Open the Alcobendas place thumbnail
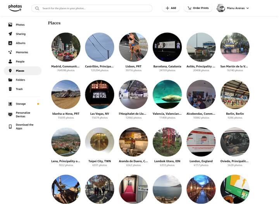The height and width of the screenshot is (204, 279). [x=201, y=94]
